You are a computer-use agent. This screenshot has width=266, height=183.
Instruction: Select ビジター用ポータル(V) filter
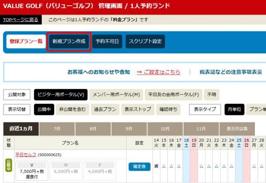point(61,95)
